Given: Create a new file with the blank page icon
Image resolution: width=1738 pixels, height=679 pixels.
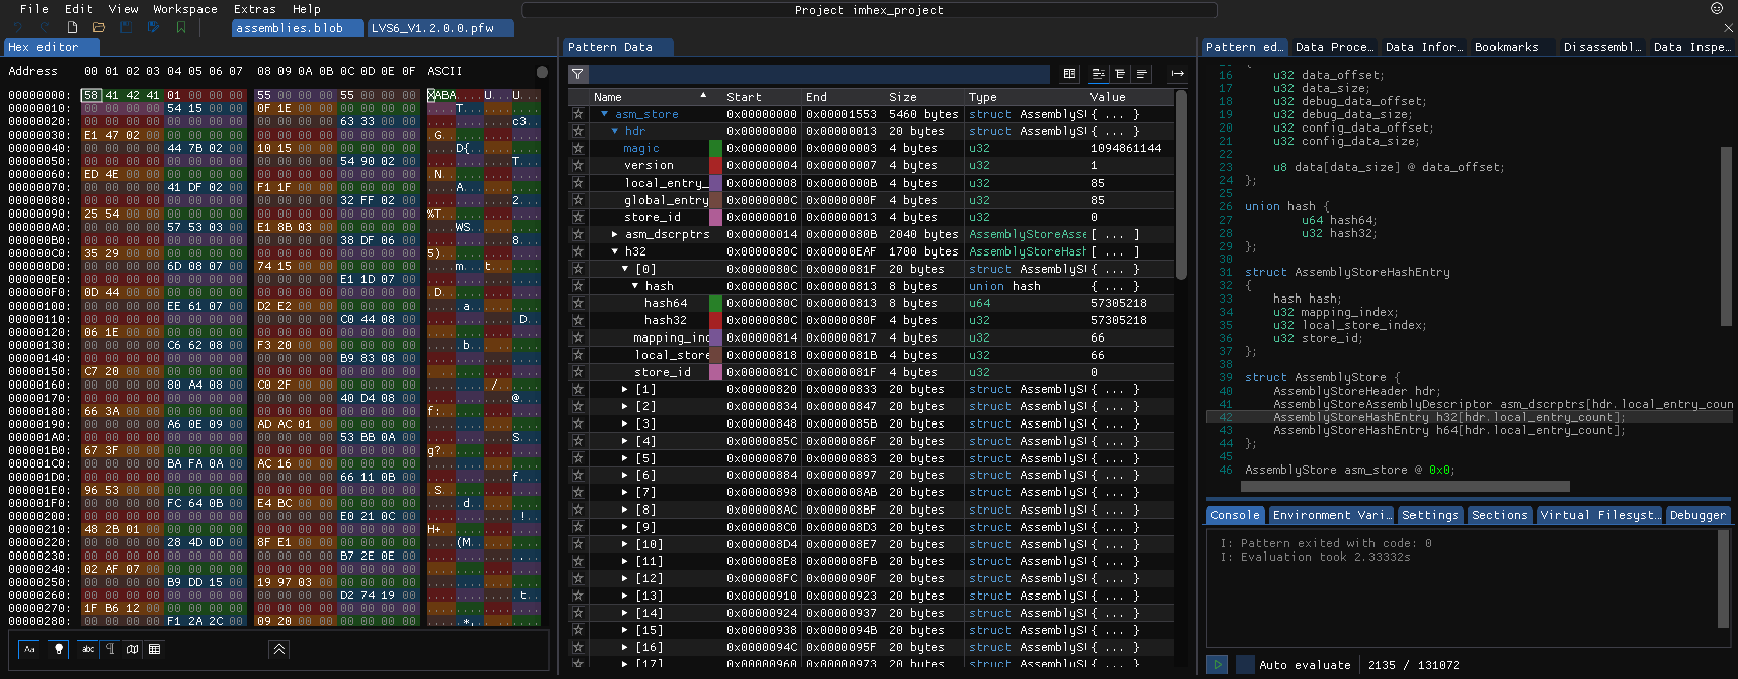Looking at the screenshot, I should [72, 28].
